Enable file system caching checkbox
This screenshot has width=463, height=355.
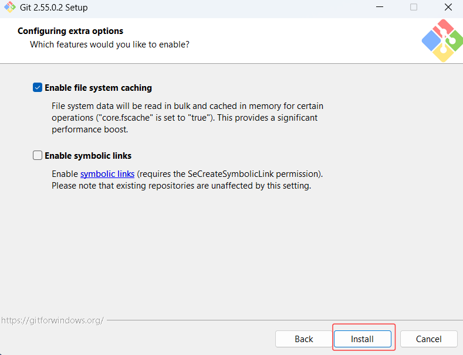click(38, 87)
